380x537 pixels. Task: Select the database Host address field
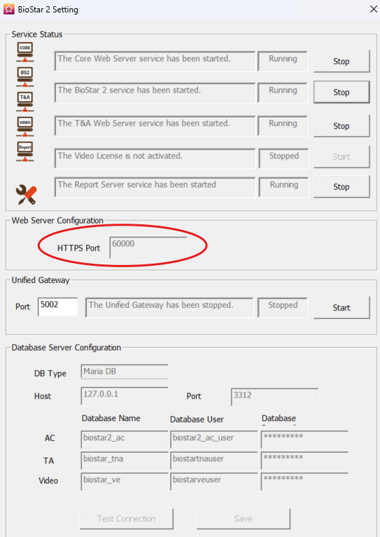[125, 396]
